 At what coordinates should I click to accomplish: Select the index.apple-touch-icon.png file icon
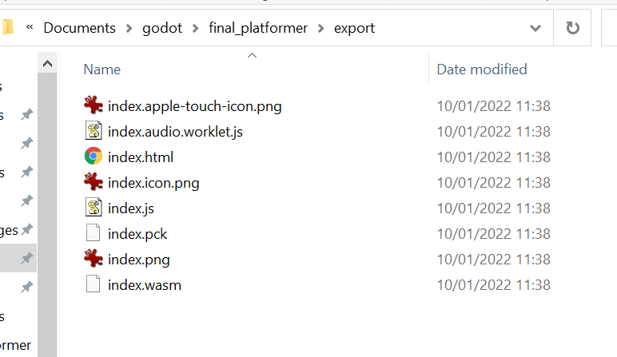coord(94,105)
